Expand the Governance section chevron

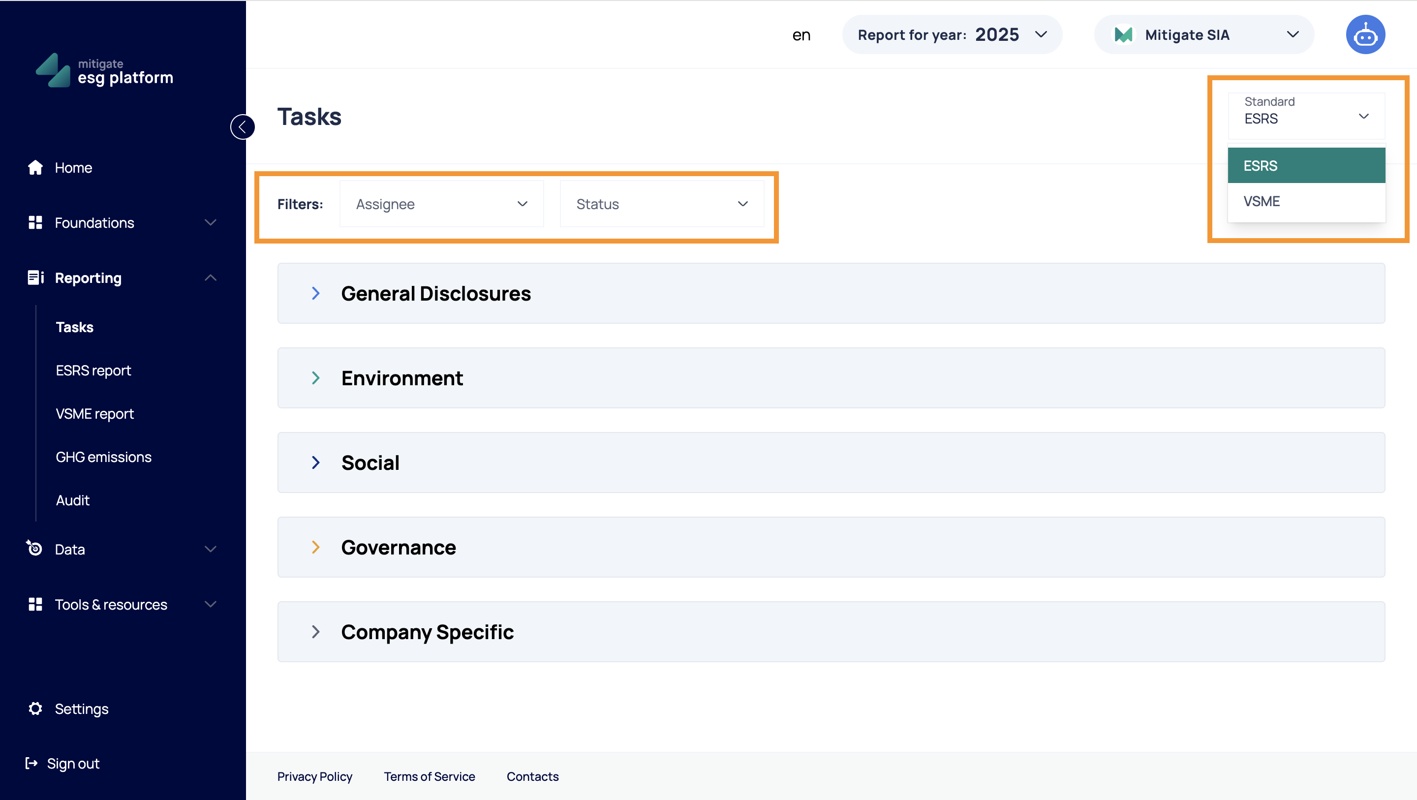(316, 547)
